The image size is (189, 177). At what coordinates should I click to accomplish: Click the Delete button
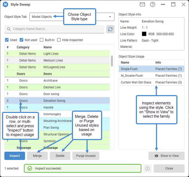click(60, 156)
